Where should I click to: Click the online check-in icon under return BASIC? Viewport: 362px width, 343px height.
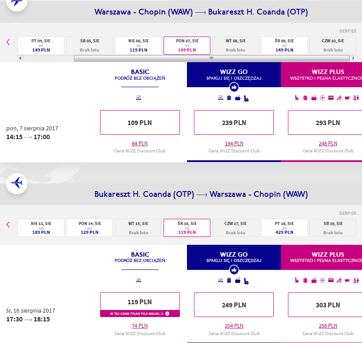(138, 280)
